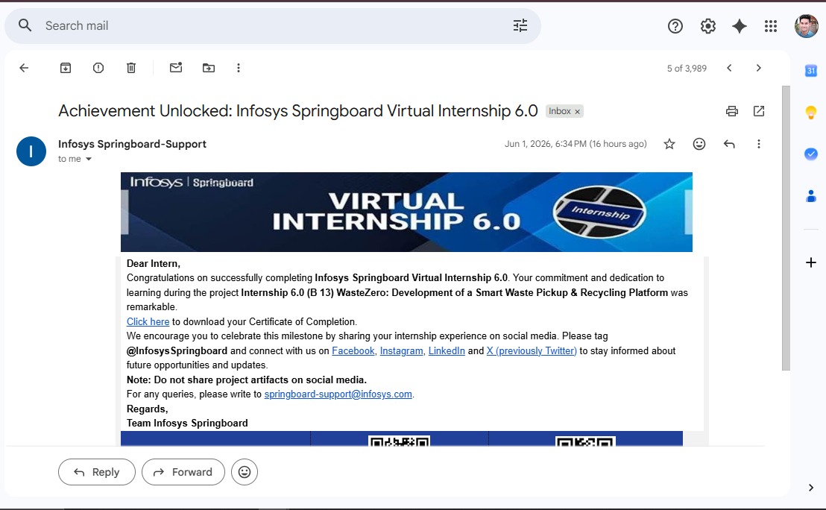826x510 pixels.
Task: Open the Google account avatar
Action: 806,26
